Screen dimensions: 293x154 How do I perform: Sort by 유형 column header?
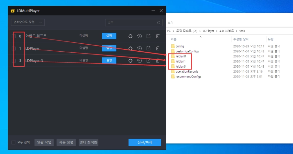(x=271, y=39)
